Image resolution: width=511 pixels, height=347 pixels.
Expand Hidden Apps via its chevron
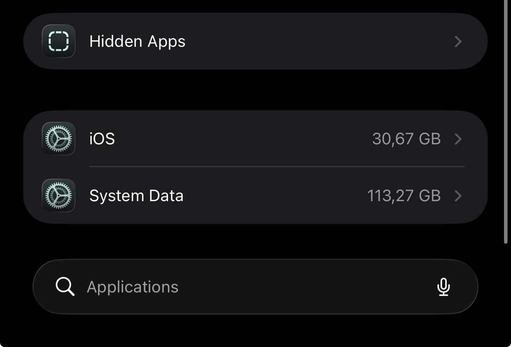(x=458, y=41)
